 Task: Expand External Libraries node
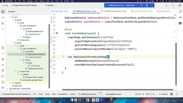pyautogui.click(x=7, y=89)
